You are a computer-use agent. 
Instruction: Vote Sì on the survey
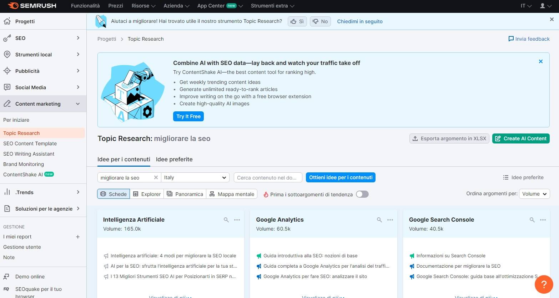[x=297, y=21]
